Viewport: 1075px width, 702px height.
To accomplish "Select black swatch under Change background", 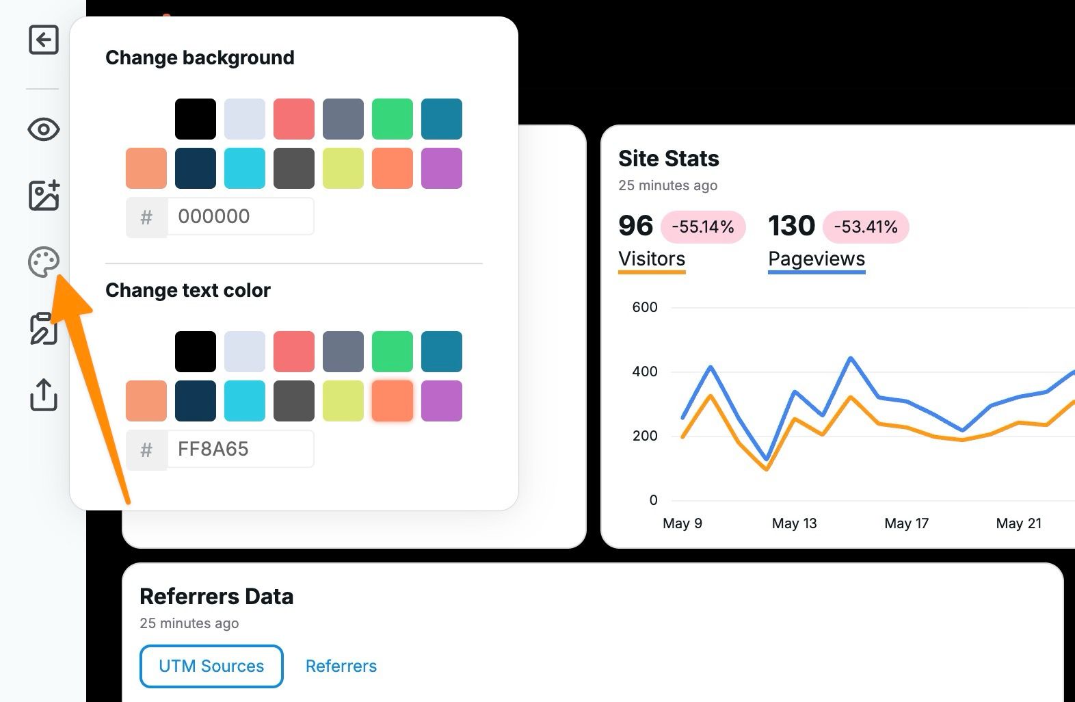I will click(196, 119).
